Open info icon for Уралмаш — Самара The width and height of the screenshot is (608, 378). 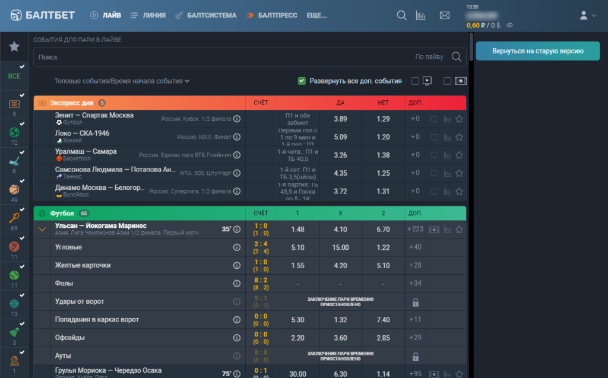tap(237, 155)
